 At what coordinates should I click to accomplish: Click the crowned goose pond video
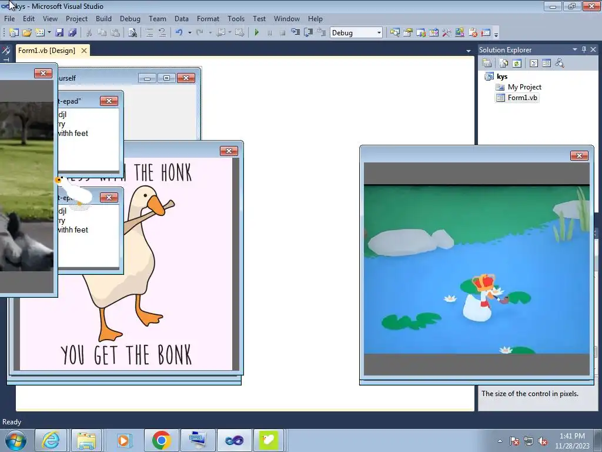476,269
